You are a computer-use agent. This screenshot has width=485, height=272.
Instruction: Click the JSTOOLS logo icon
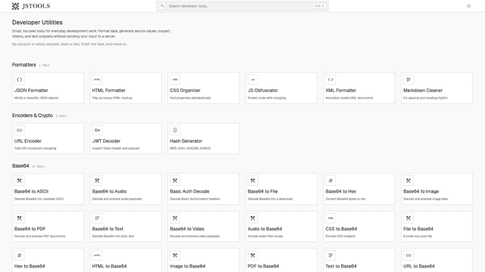point(15,6)
